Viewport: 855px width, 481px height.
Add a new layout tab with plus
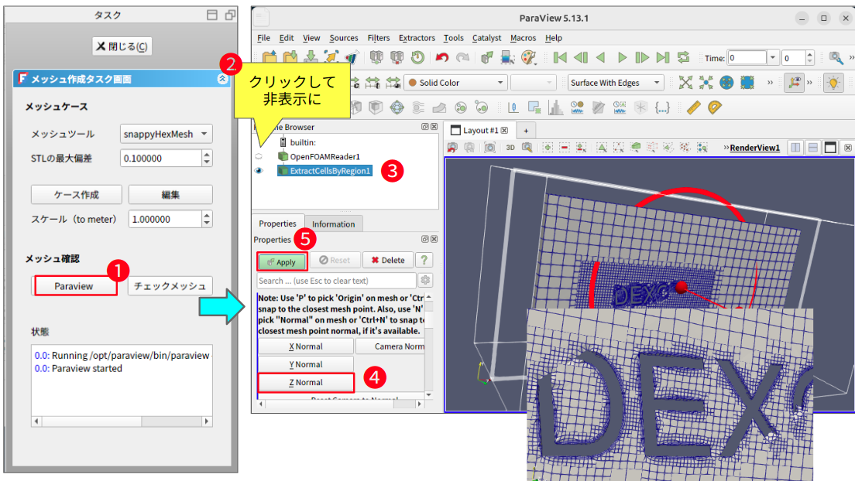click(x=526, y=130)
